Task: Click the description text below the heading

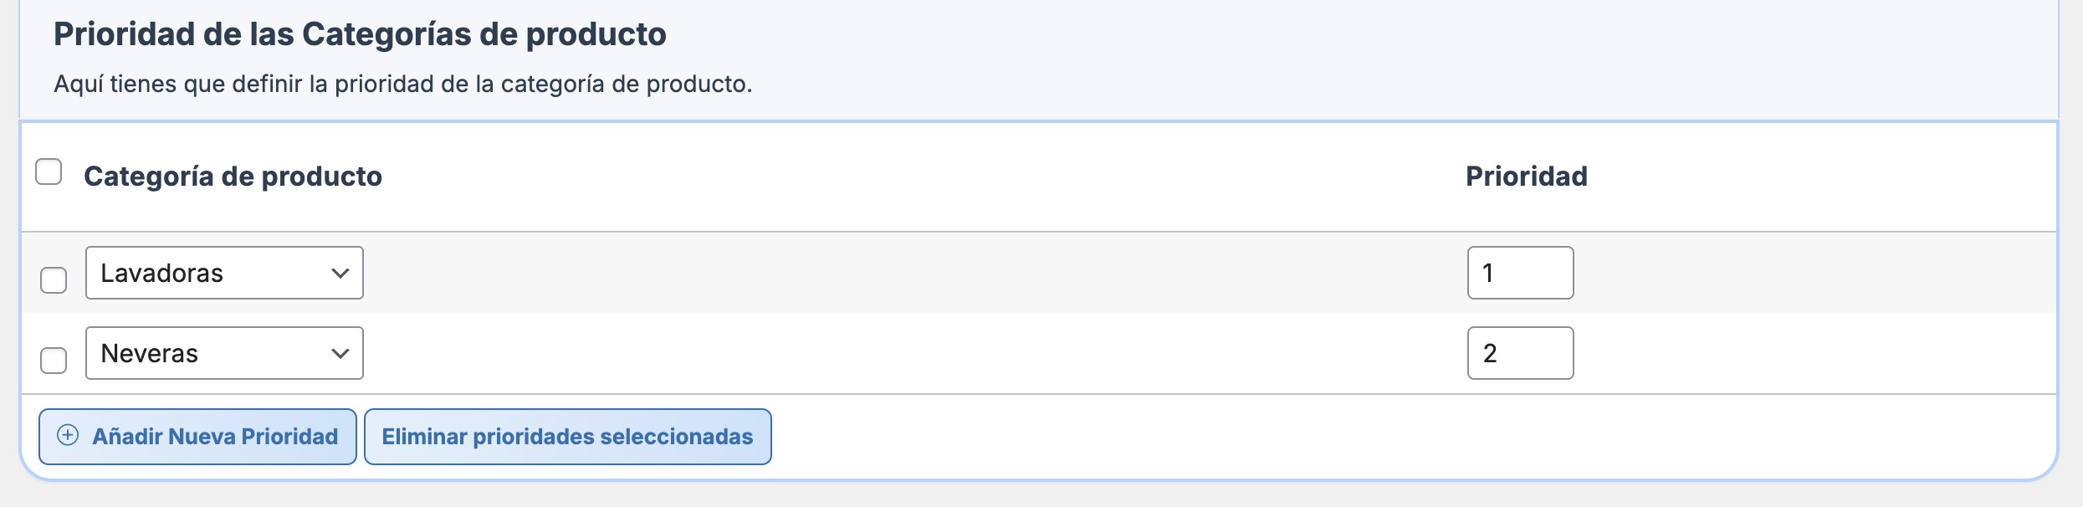Action: coord(402,84)
